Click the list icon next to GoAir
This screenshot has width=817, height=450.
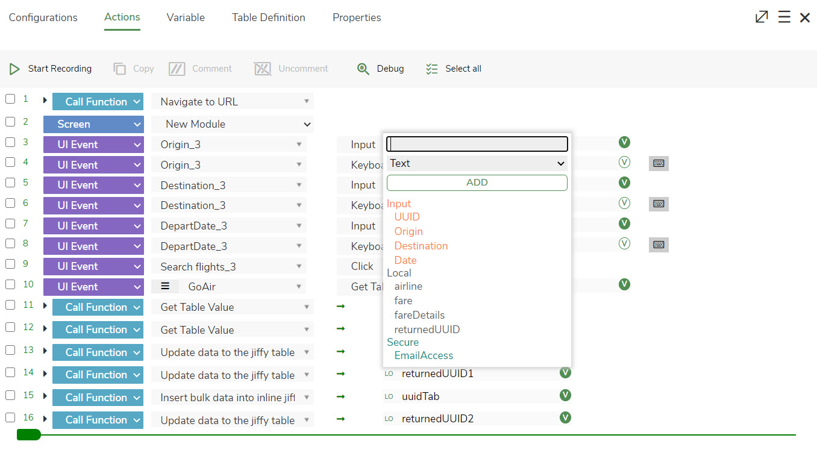[x=165, y=286]
